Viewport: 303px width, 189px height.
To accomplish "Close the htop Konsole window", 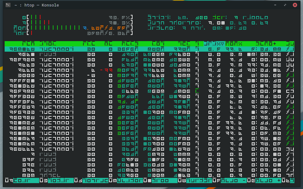I will coord(295,5).
